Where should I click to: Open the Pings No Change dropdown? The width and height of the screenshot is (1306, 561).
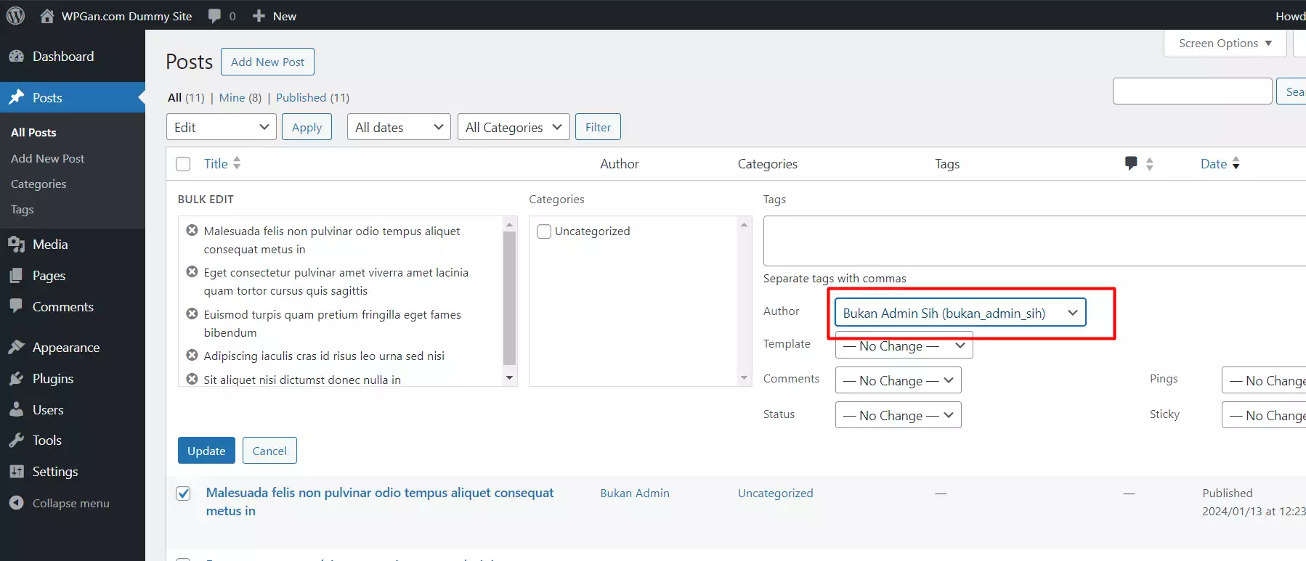[x=1264, y=380]
